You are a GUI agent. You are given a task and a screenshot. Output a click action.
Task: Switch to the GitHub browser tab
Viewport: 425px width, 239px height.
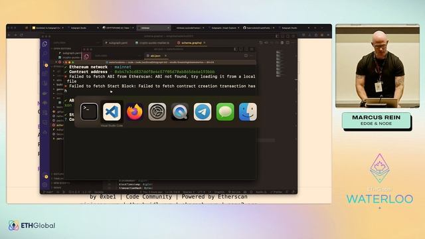pyautogui.click(x=258, y=28)
